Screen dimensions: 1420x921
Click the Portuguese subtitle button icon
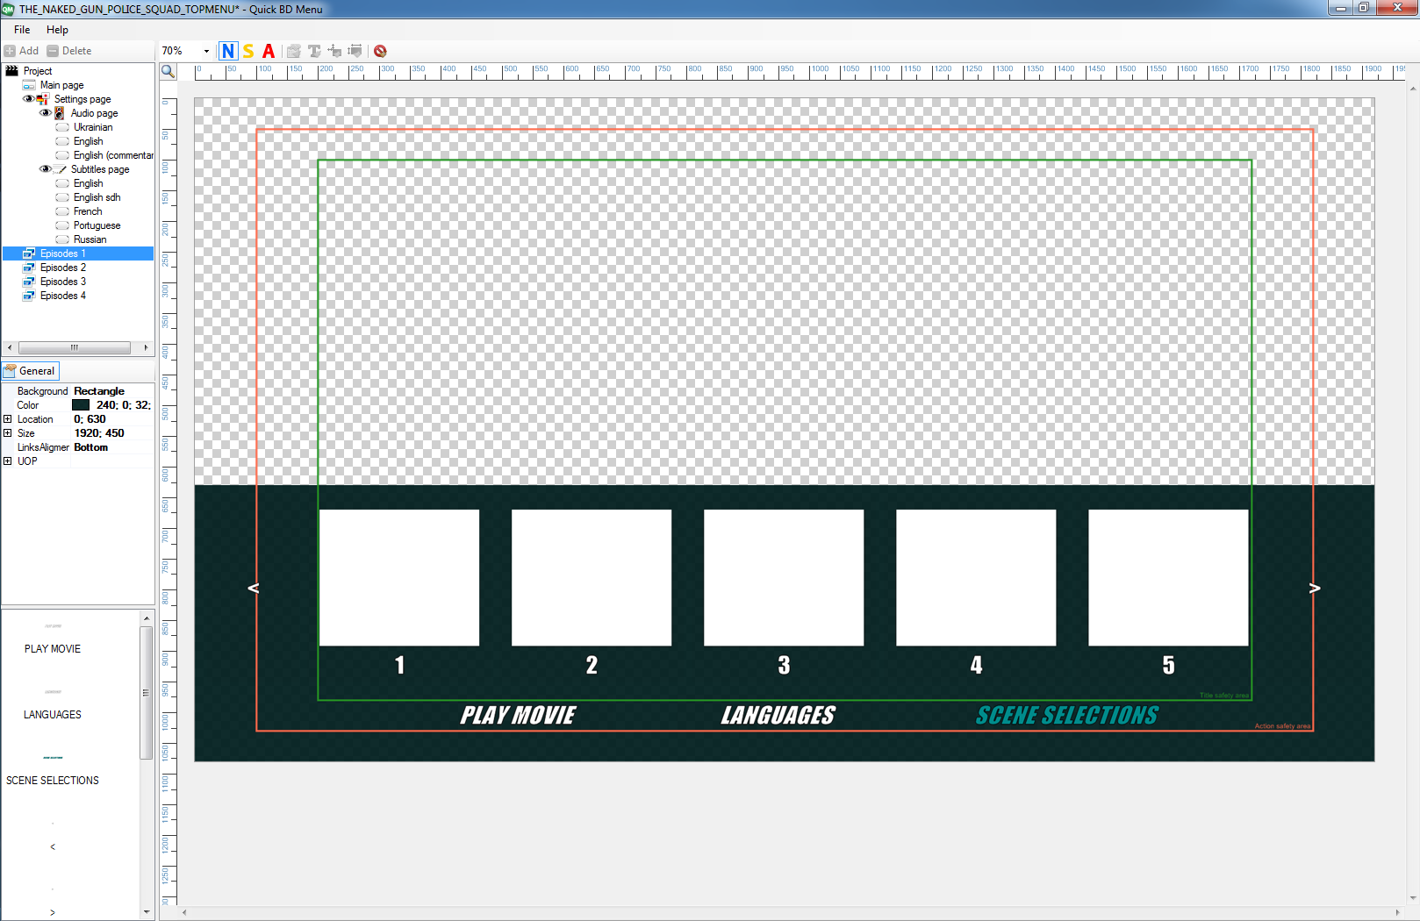(62, 225)
